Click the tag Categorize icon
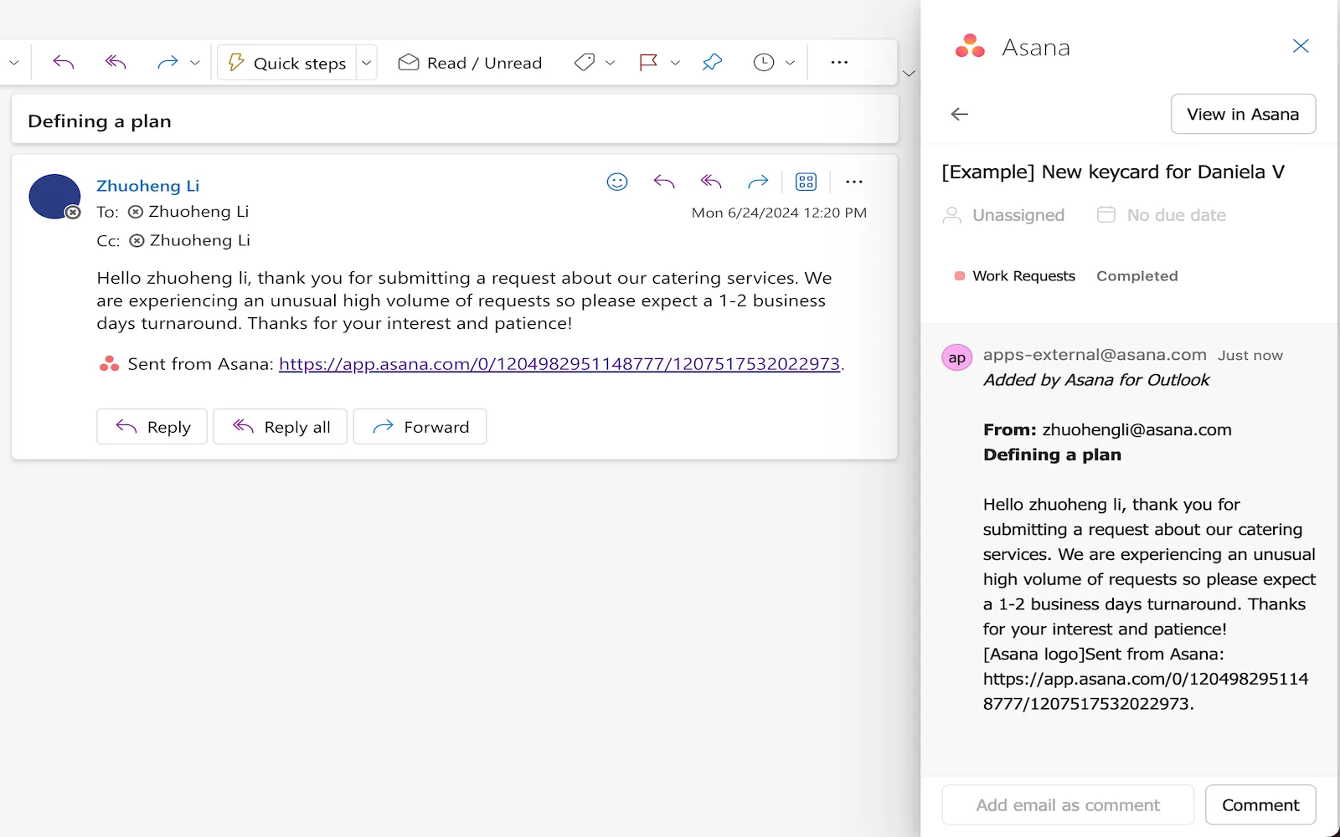The image size is (1340, 837). pyautogui.click(x=585, y=63)
